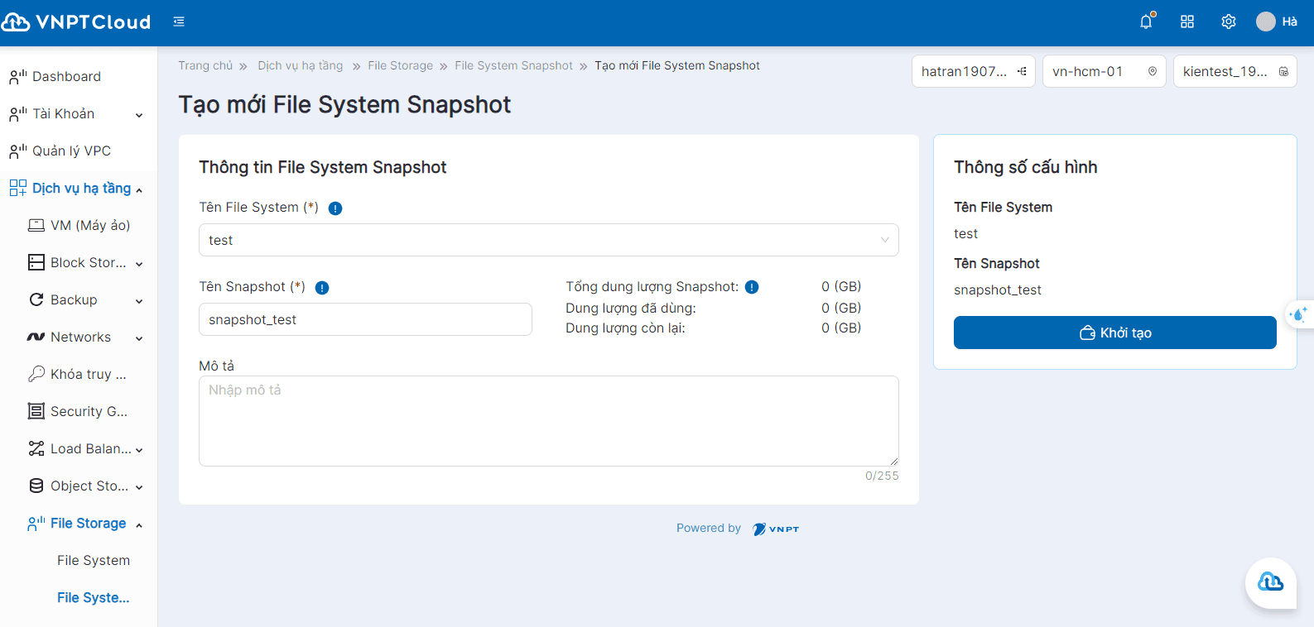Click info icon next to Tên File System
The image size is (1314, 627).
335,208
